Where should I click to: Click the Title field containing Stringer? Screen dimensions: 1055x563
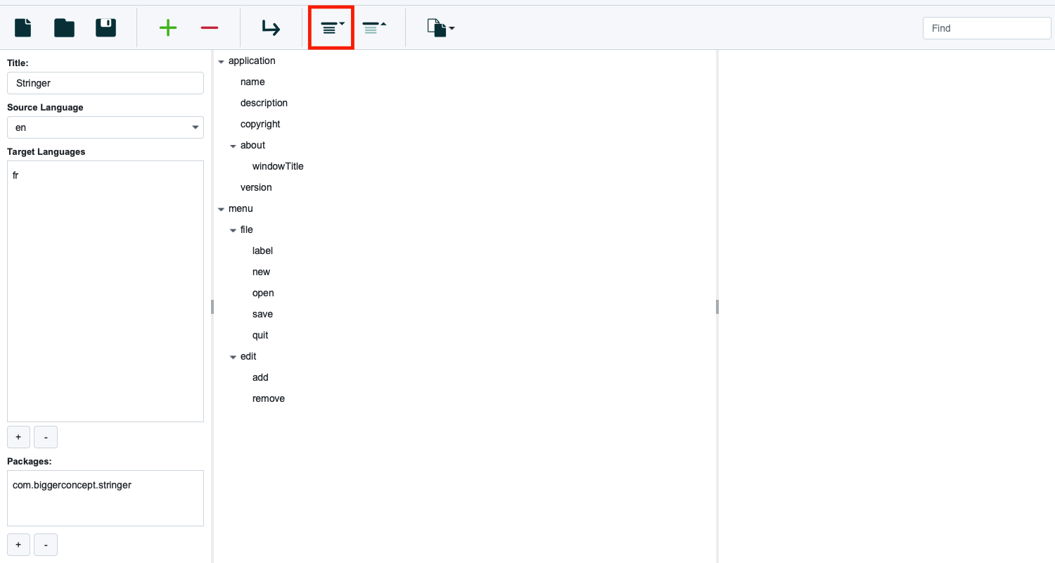(105, 83)
